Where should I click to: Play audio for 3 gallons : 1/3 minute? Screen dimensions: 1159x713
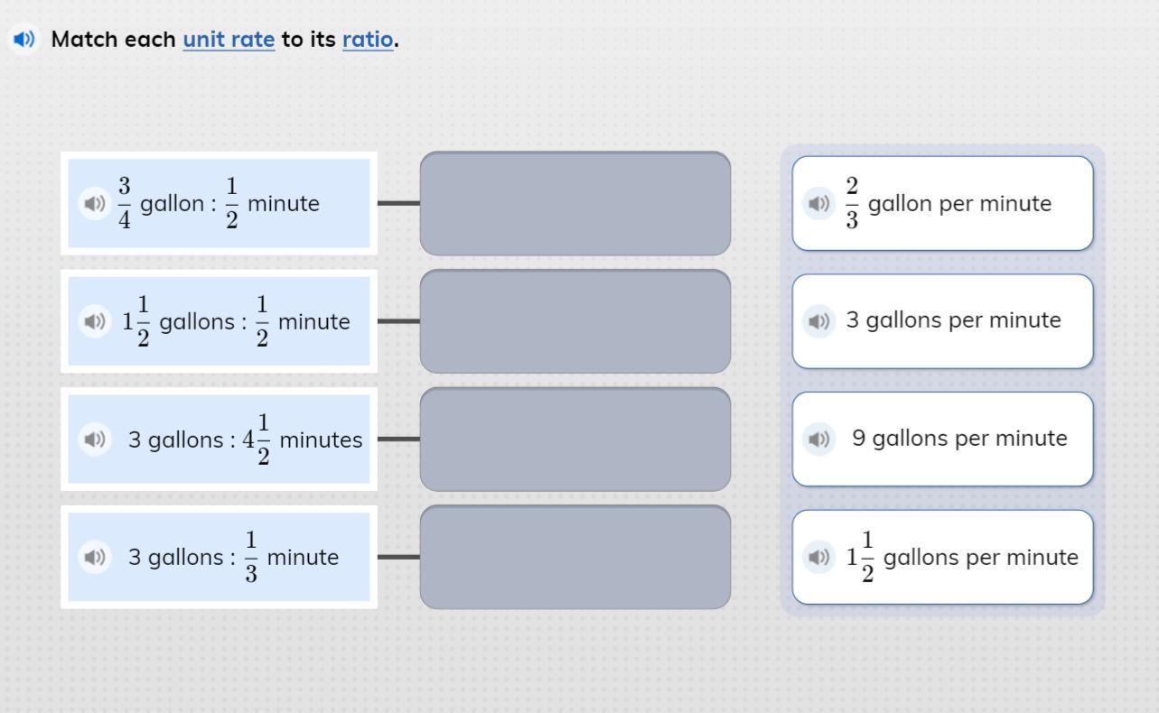coord(94,557)
